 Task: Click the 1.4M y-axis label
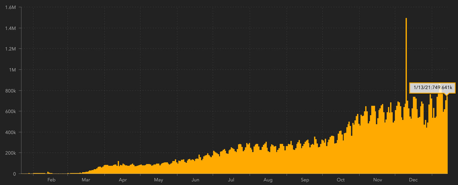click(x=11, y=28)
